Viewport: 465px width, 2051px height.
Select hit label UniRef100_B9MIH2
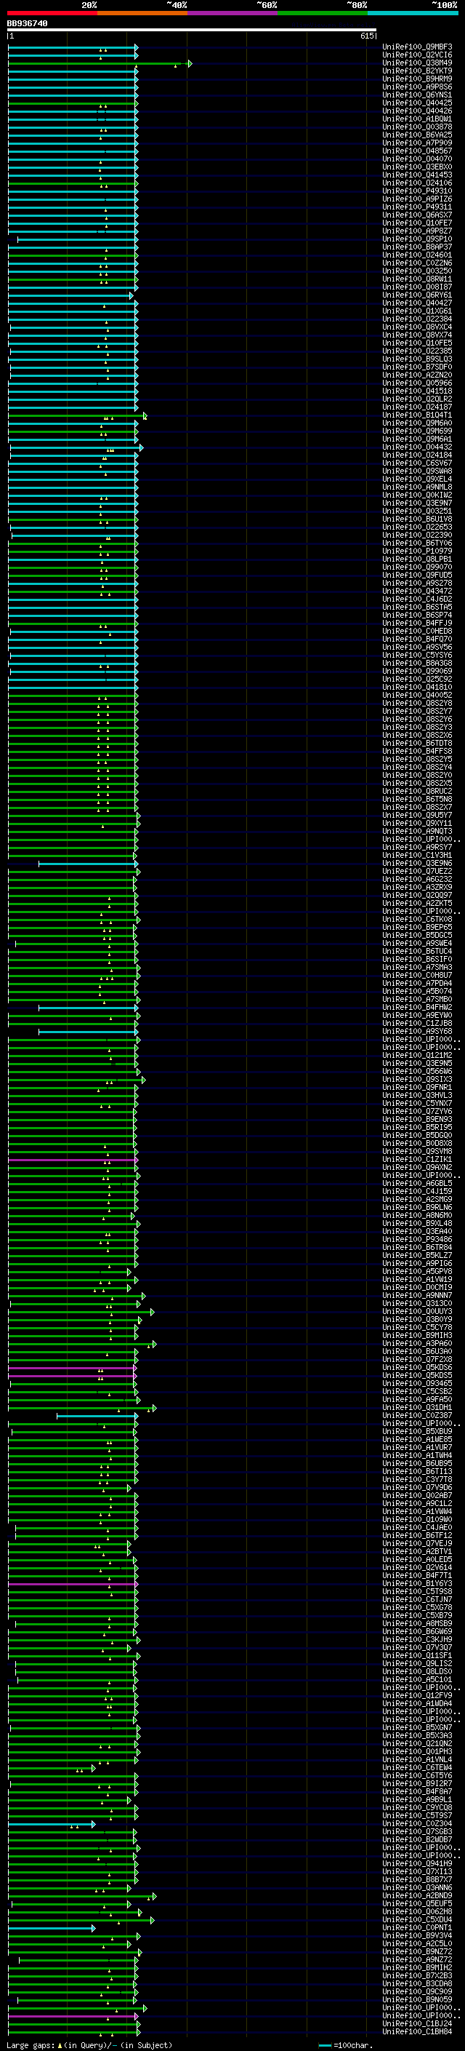417,1968
